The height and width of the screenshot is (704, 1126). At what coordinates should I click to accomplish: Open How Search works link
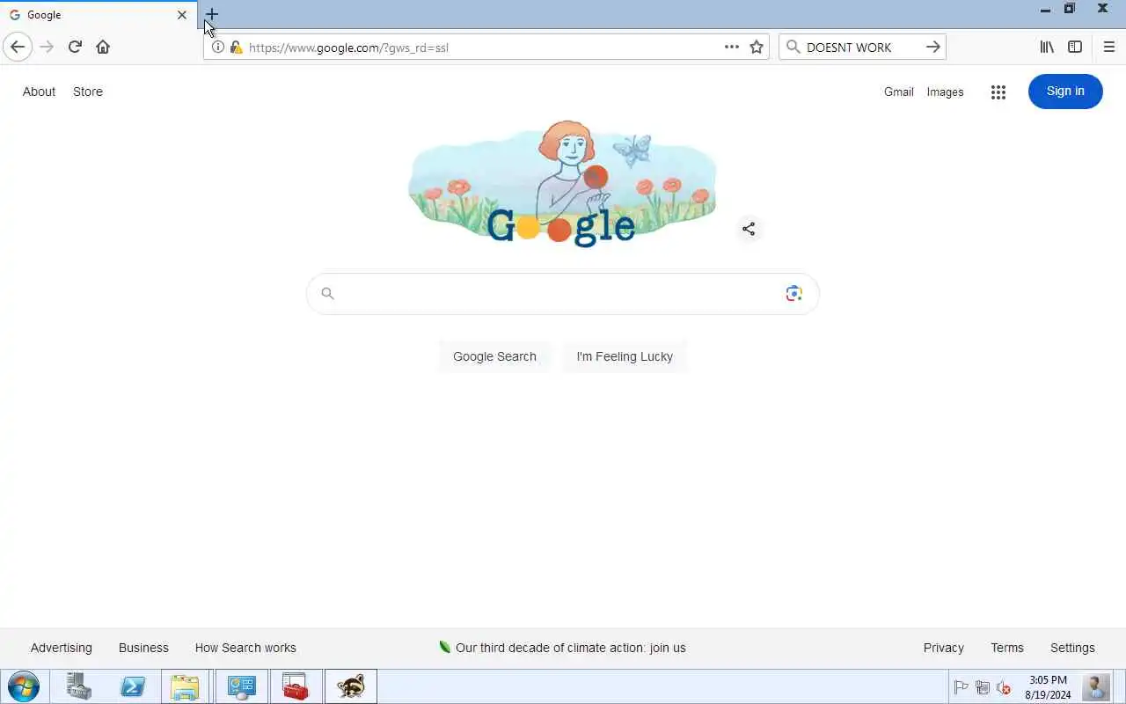click(x=245, y=648)
